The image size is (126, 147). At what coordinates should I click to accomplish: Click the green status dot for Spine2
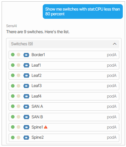(x=13, y=137)
